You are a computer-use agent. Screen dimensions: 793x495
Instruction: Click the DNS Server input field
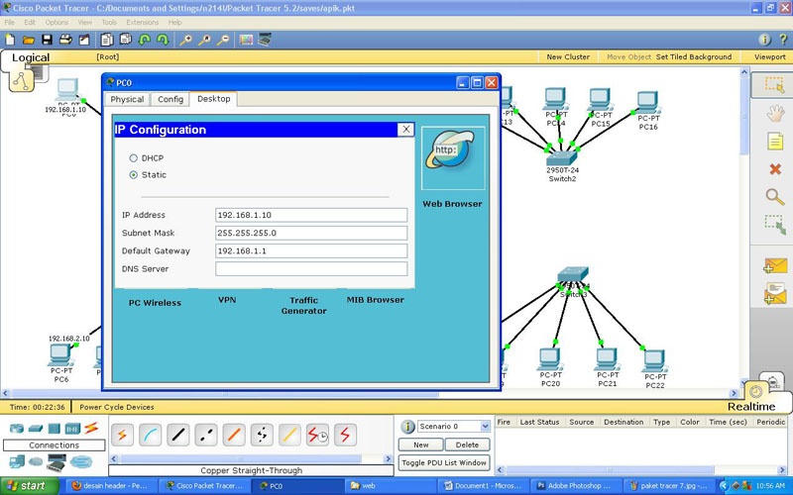(x=311, y=268)
